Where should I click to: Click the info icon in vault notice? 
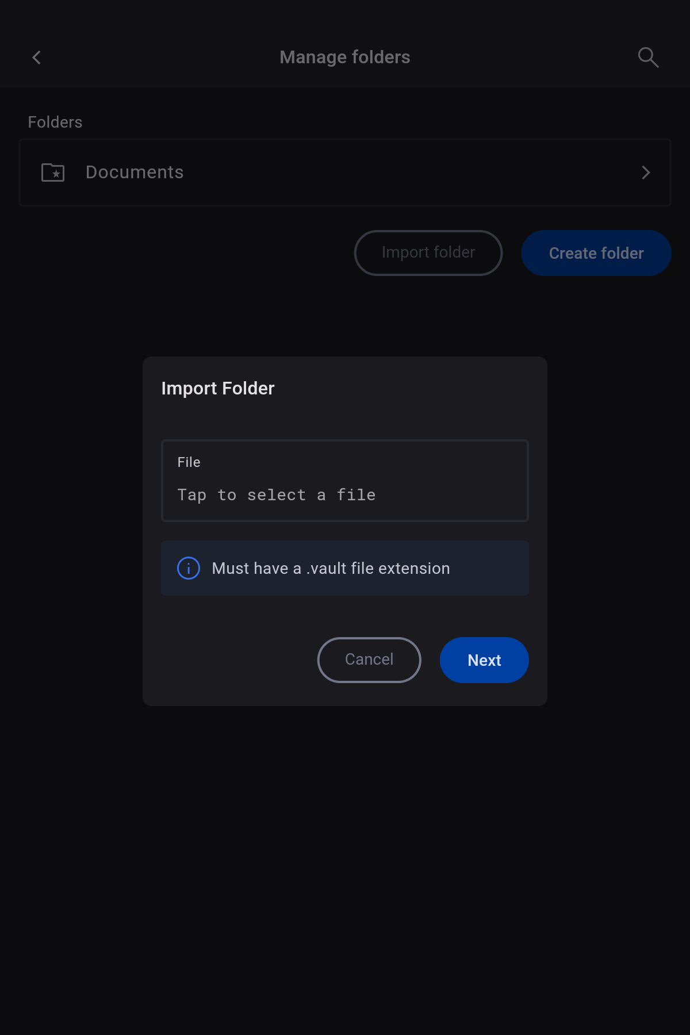tap(189, 568)
